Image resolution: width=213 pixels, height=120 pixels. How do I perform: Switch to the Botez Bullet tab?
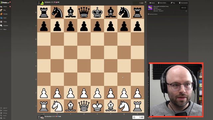tap(162, 3)
